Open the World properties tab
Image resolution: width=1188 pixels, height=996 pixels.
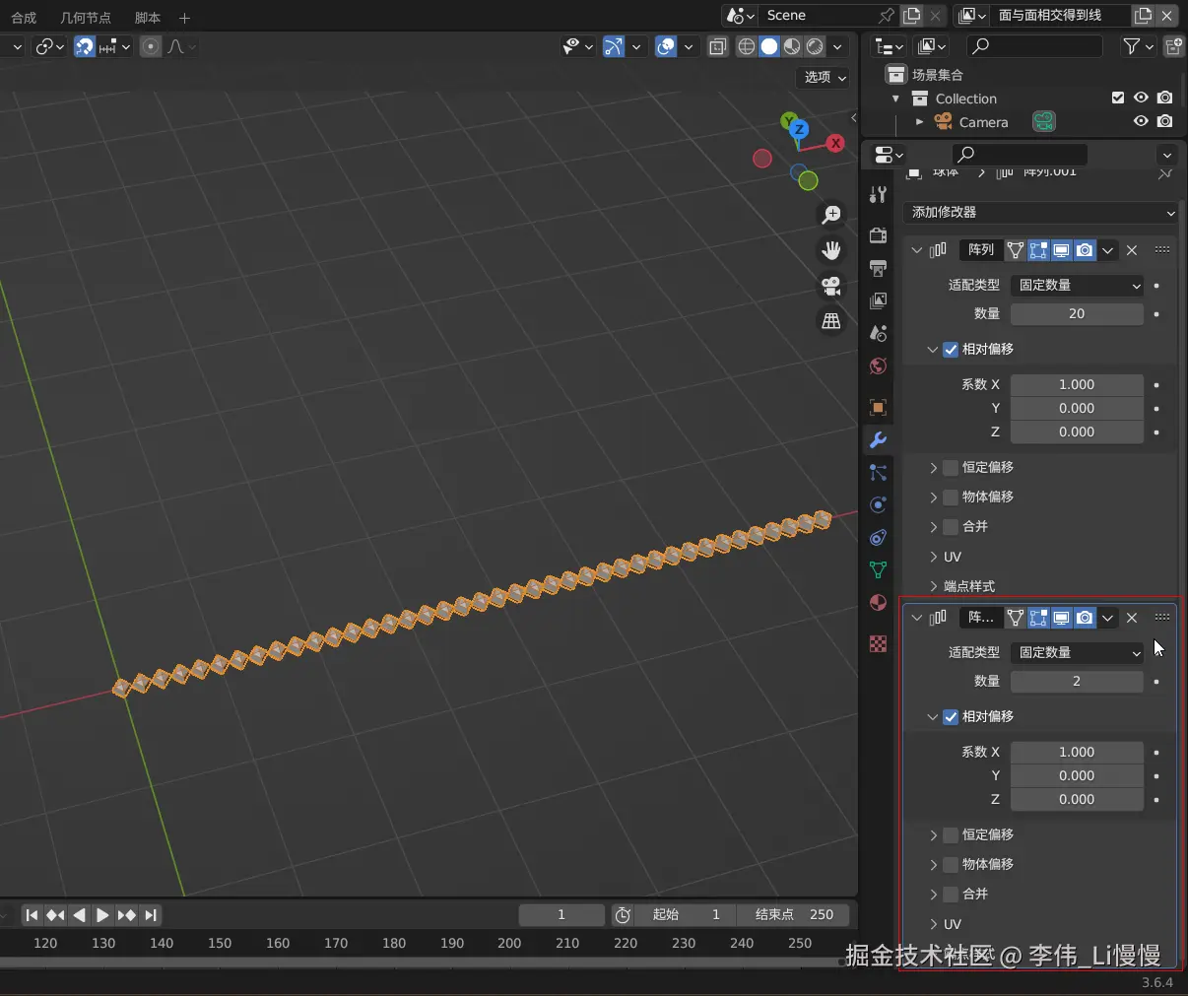coord(878,365)
